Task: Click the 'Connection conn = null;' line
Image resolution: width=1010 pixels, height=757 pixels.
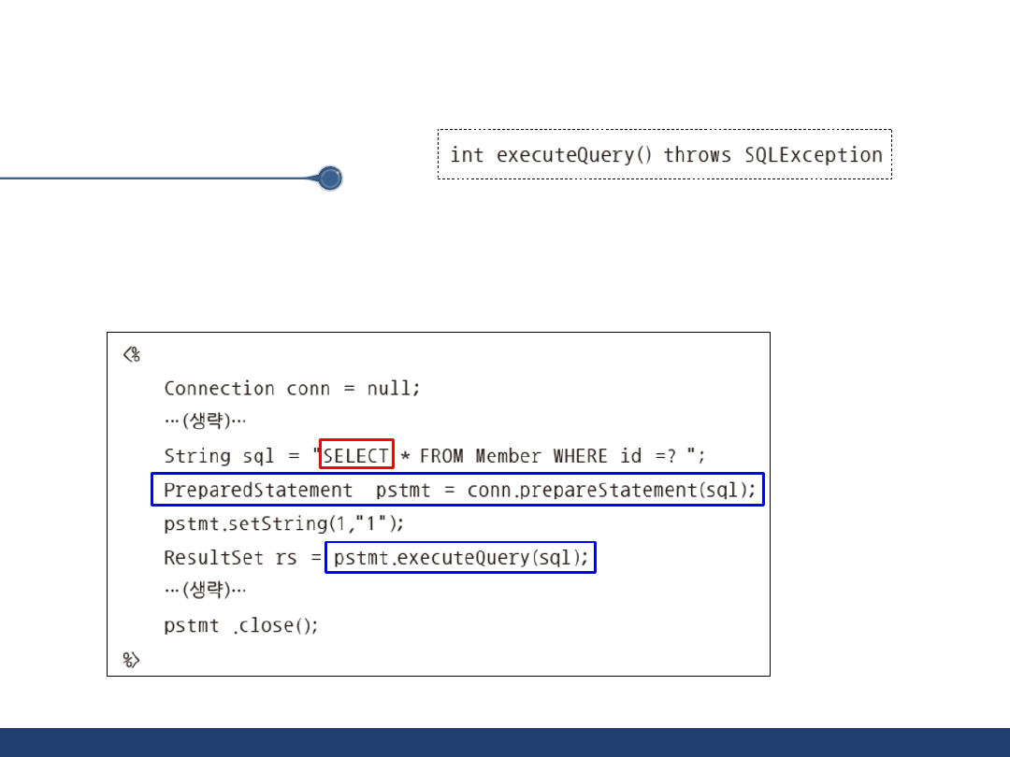Action: pos(292,389)
